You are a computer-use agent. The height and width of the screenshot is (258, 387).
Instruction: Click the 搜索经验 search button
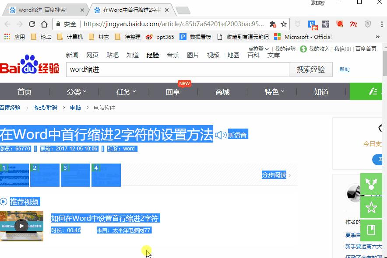click(311, 70)
